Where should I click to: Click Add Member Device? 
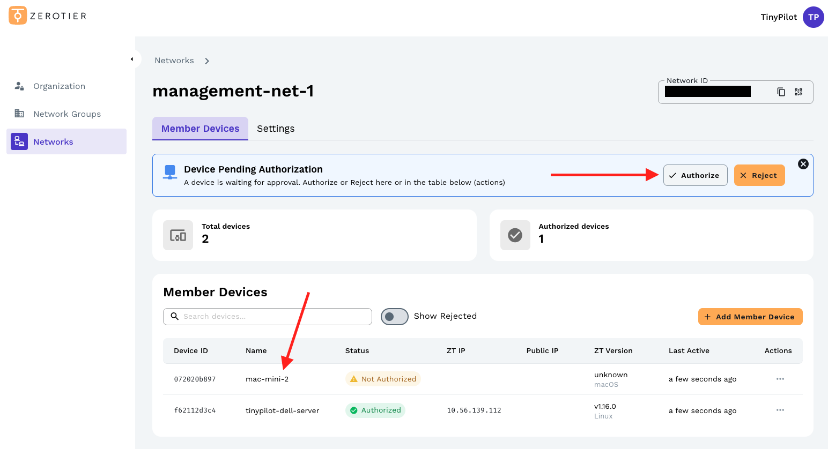pos(750,317)
